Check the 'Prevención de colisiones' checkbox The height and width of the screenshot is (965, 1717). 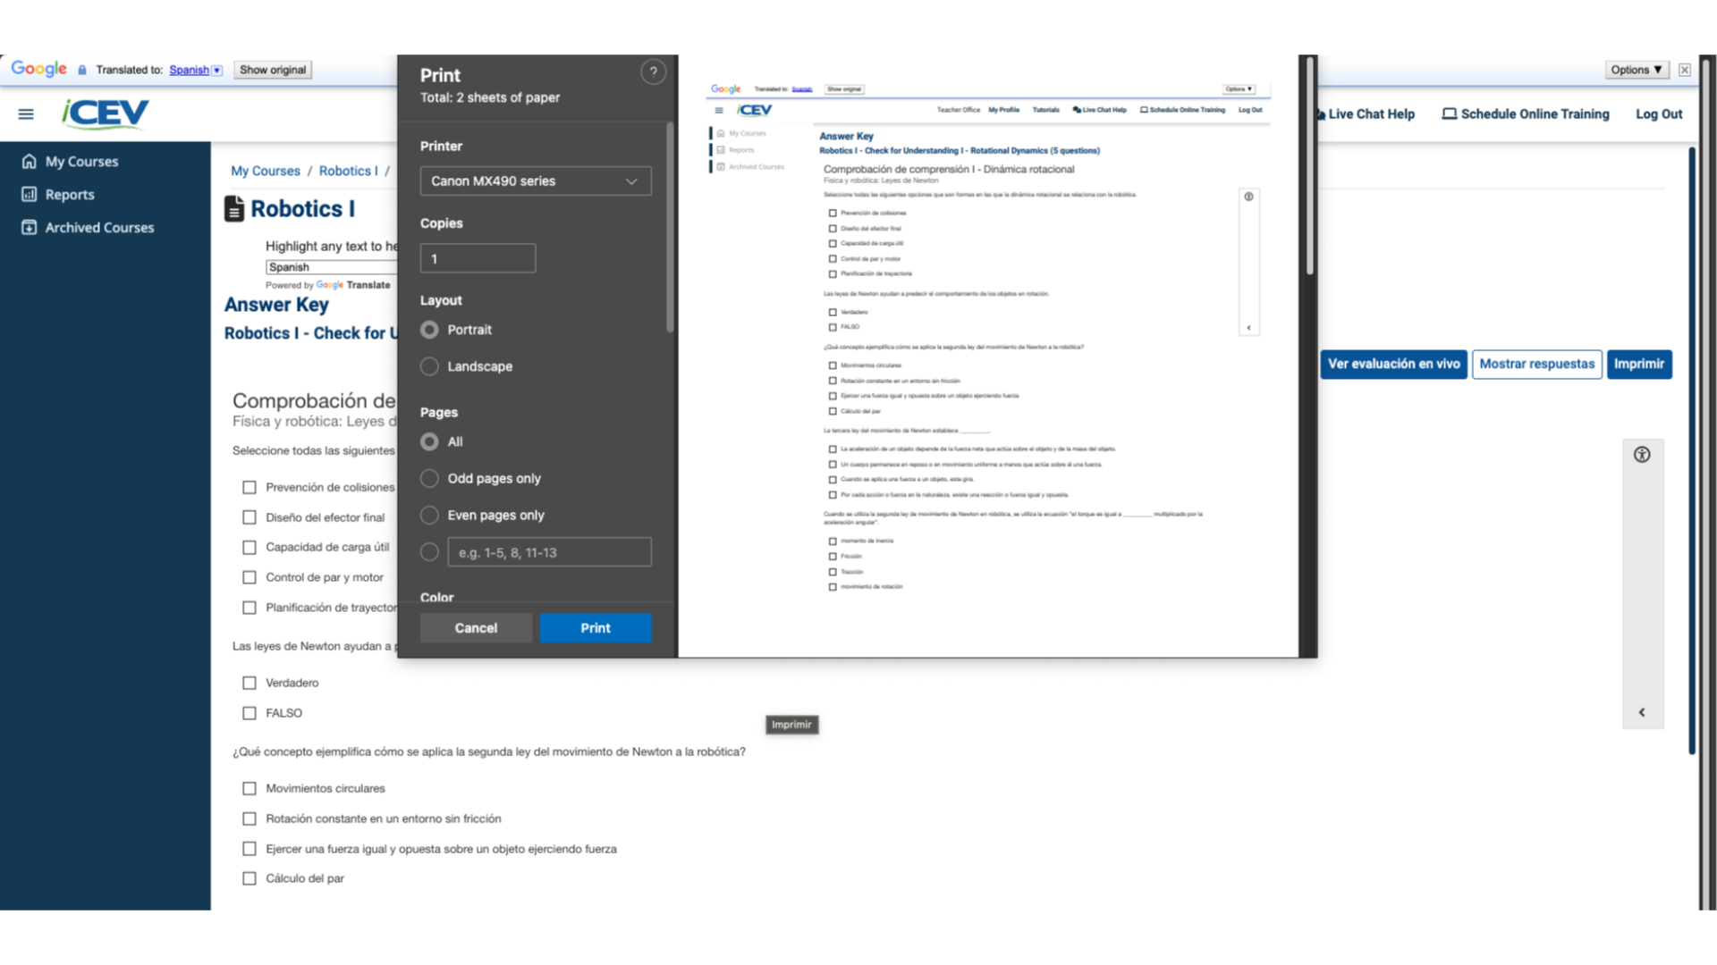point(250,487)
